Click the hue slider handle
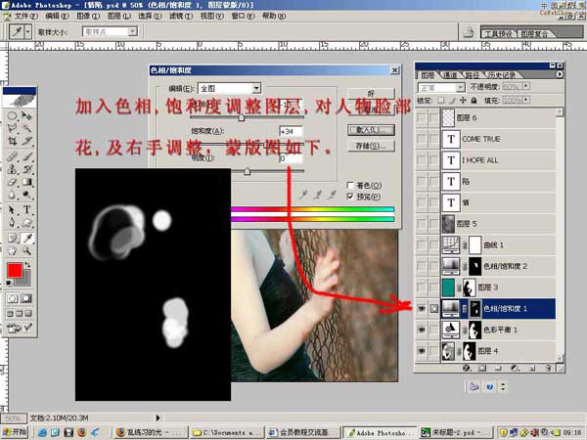587x440 pixels. coord(242,118)
